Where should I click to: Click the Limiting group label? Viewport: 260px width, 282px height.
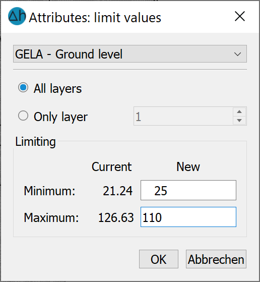[35, 142]
